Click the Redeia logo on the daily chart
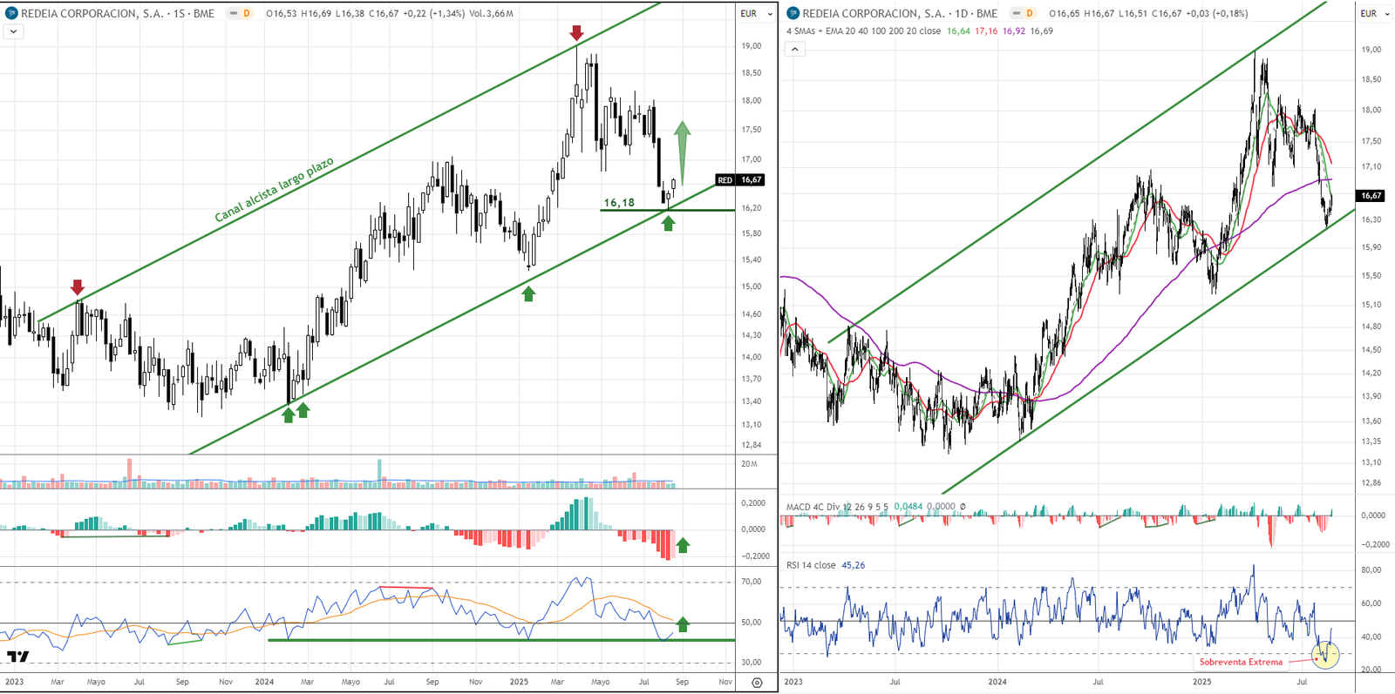 (x=793, y=13)
